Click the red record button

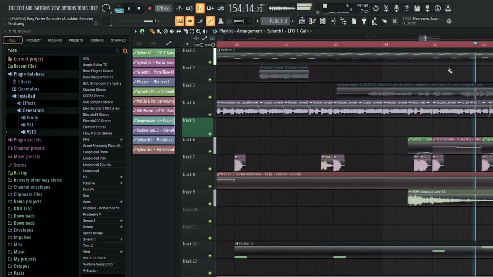pos(149,8)
